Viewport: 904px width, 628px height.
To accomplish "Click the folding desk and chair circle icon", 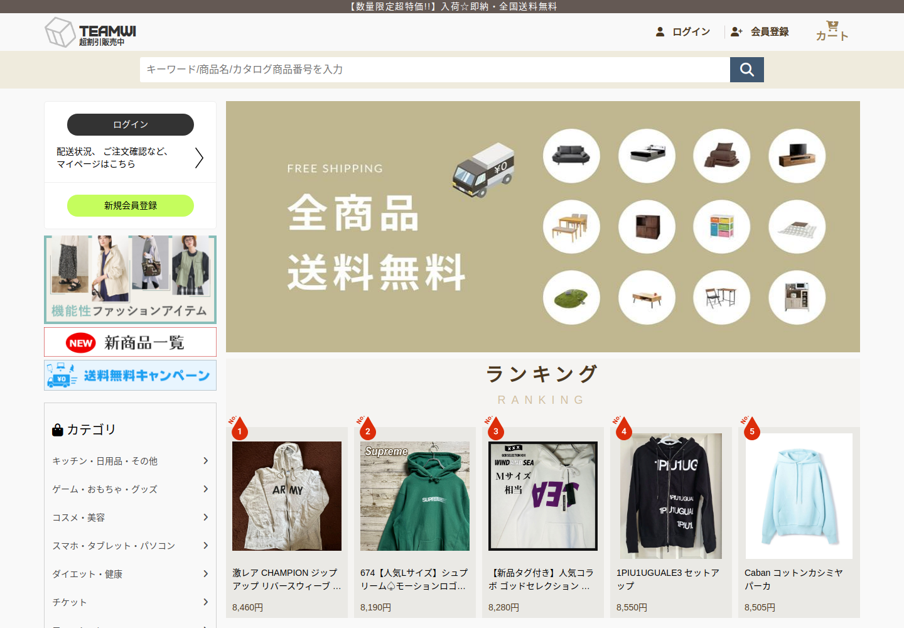I will click(x=722, y=298).
